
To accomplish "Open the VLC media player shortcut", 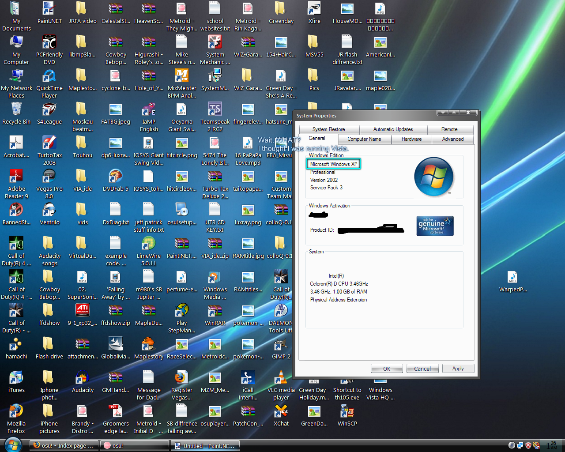I will (281, 385).
